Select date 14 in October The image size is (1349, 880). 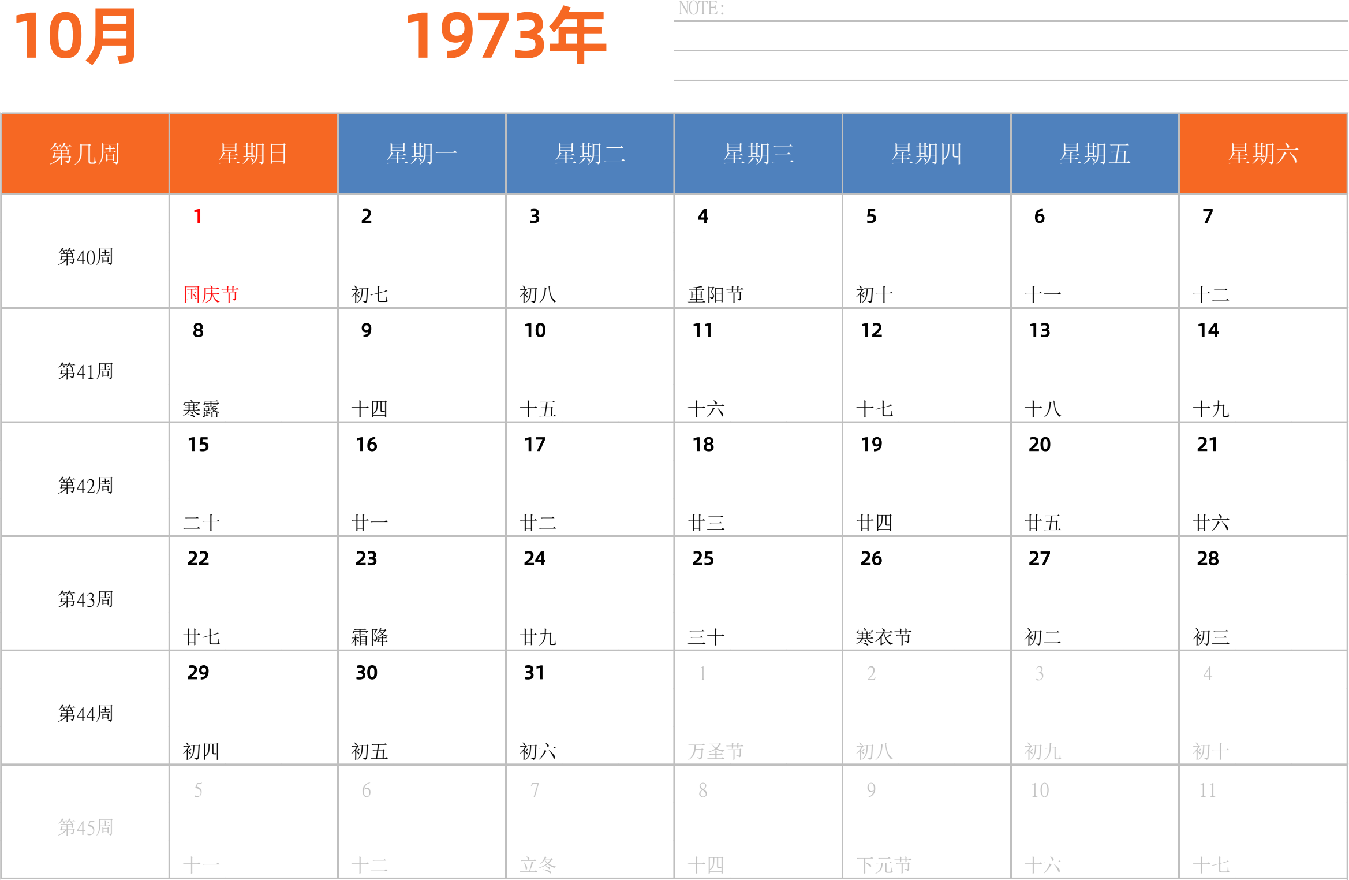click(1208, 330)
